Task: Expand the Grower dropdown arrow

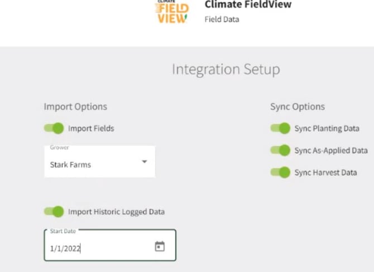Action: tap(144, 162)
